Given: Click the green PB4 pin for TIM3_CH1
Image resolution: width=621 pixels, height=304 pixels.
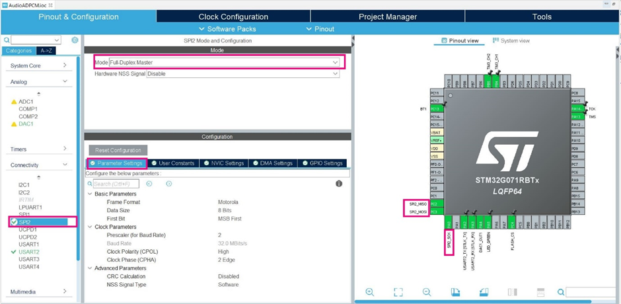Looking at the screenshot, I should coord(497,81).
